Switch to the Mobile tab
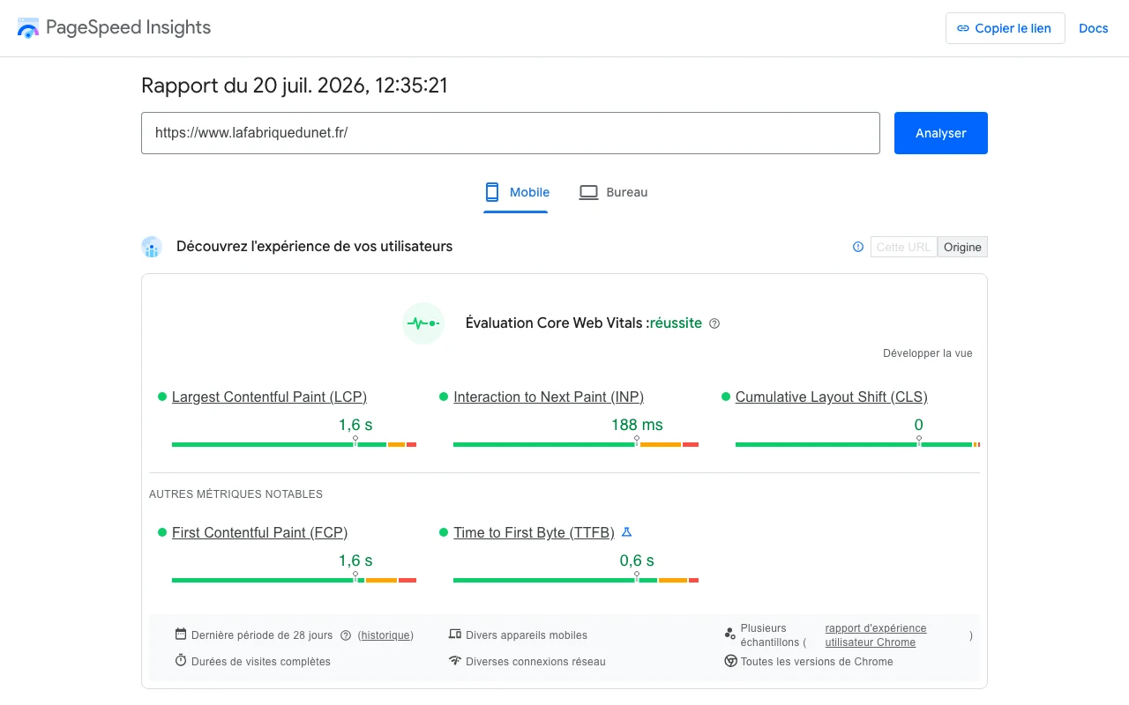Viewport: 1129px width, 705px height. (x=516, y=192)
